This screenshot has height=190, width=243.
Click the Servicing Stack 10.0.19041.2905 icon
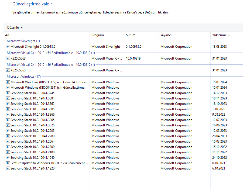[x=8, y=130]
